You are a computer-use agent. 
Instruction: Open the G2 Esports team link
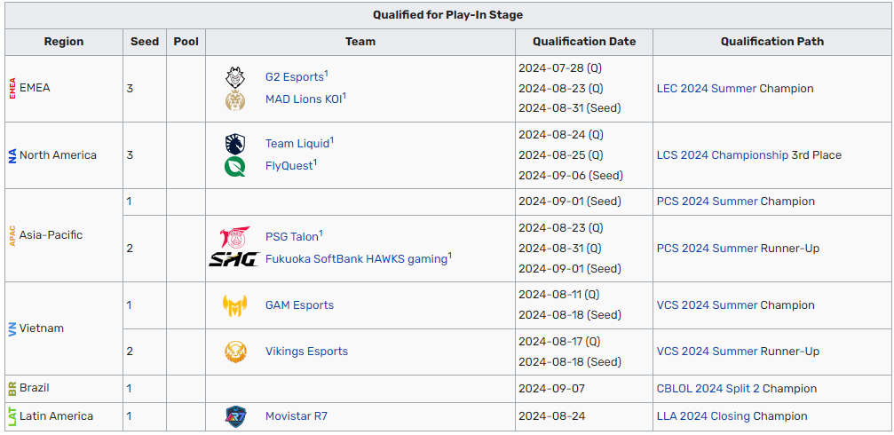(294, 77)
